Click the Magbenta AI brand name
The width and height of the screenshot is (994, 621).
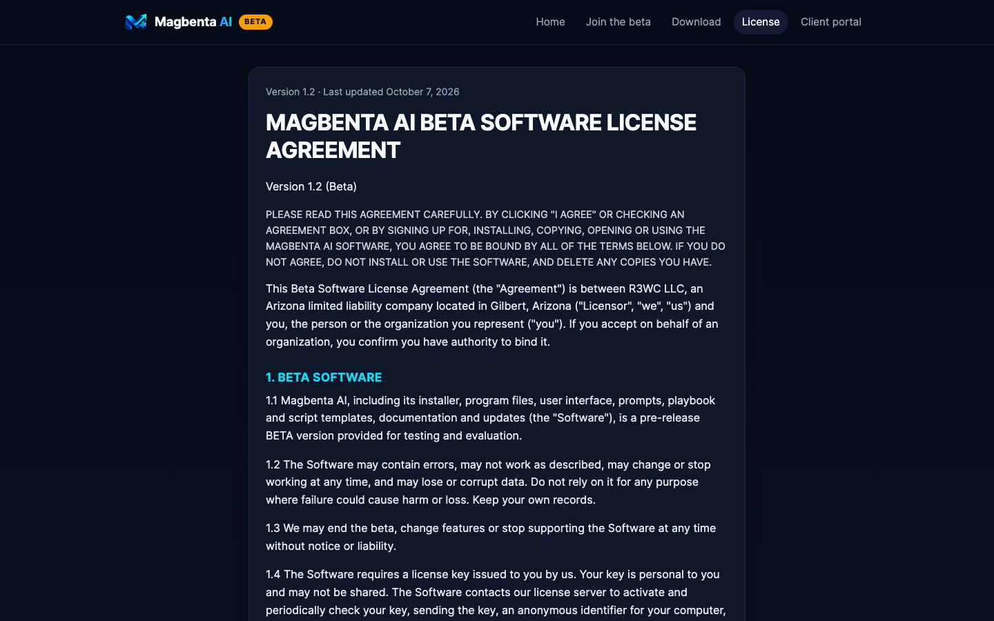point(193,22)
